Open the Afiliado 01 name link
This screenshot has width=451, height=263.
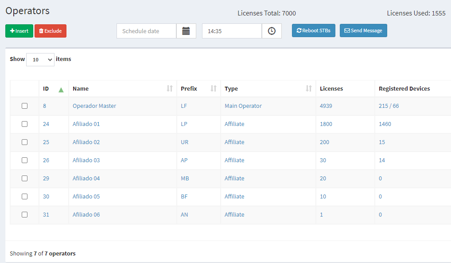coord(86,124)
